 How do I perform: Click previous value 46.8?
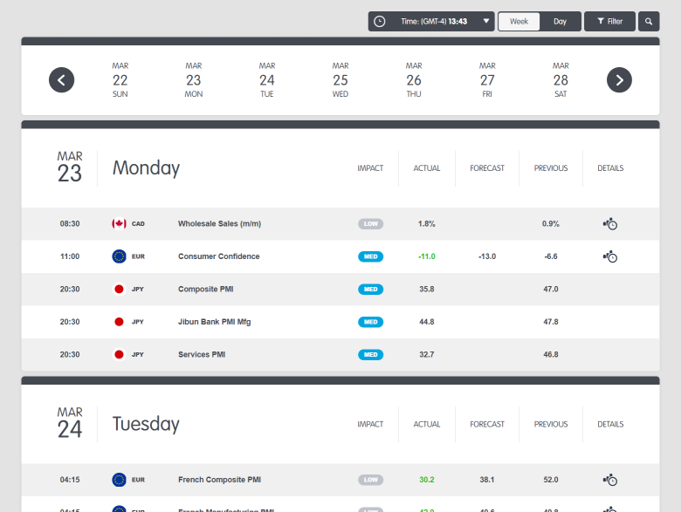(551, 354)
